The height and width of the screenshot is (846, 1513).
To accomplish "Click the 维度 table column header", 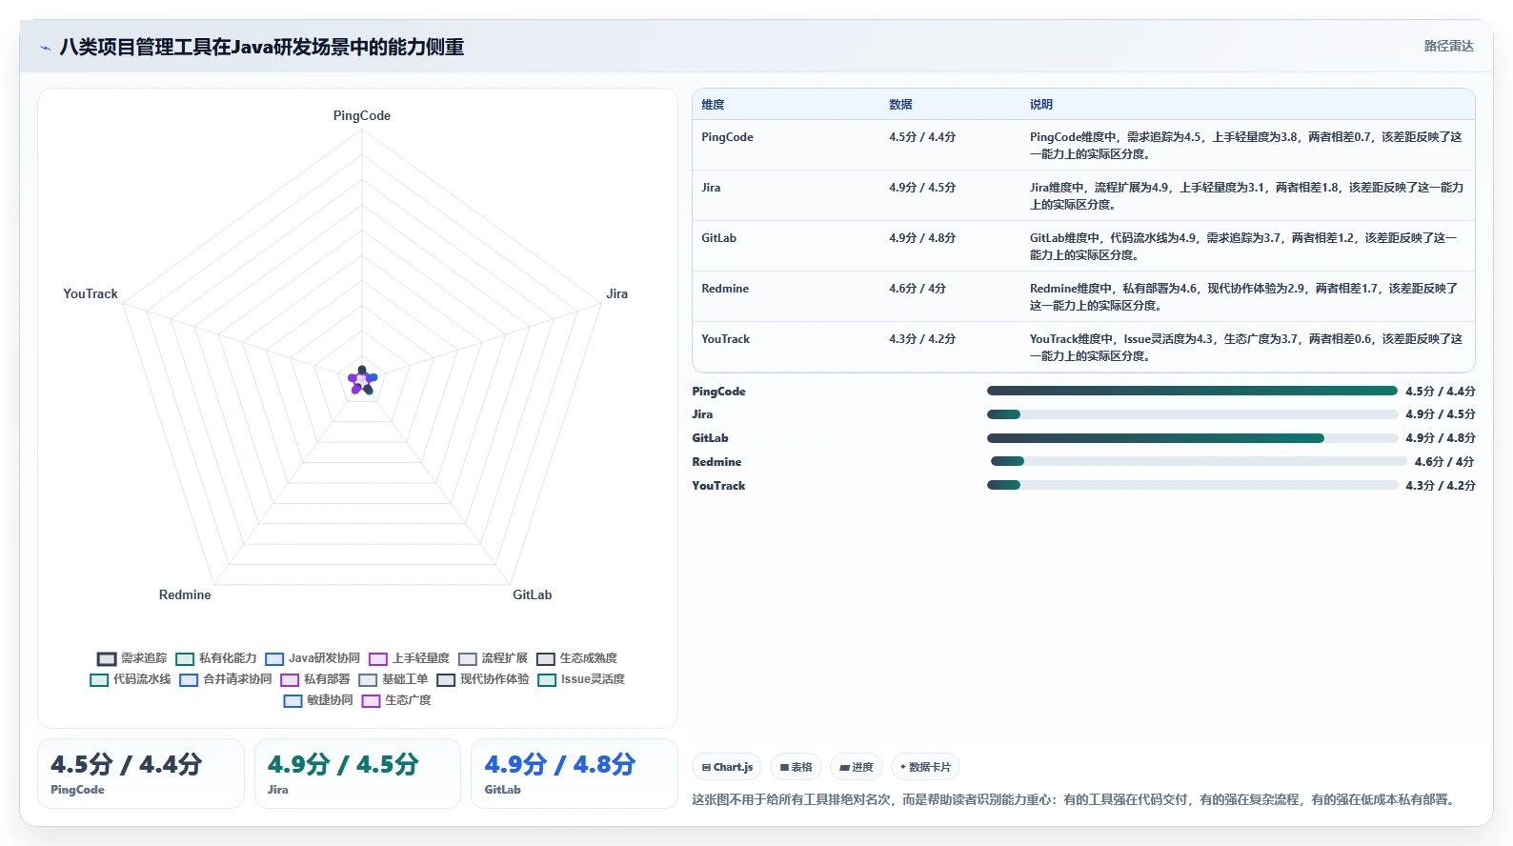I will 714,105.
